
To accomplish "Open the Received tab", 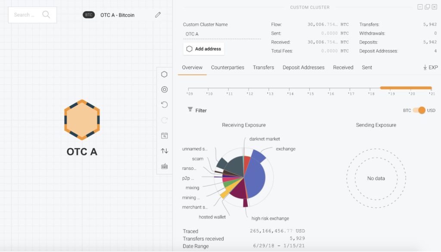I will pos(343,68).
